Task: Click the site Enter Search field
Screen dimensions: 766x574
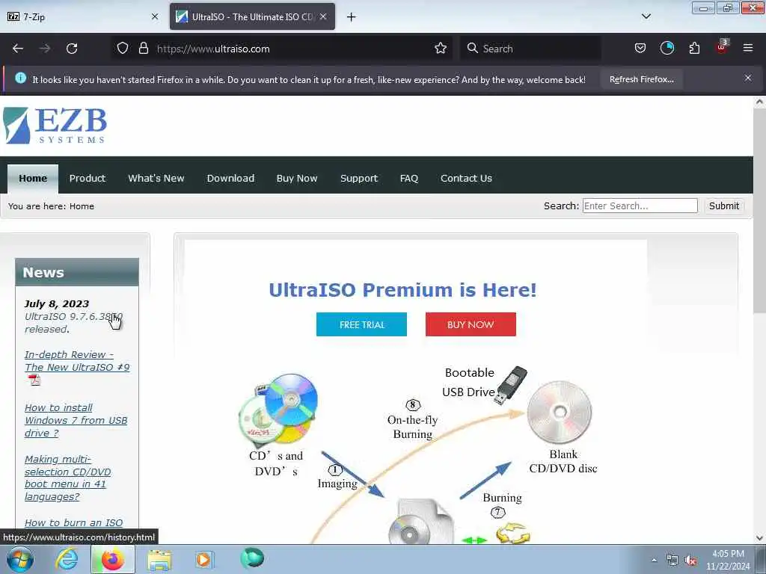Action: (x=640, y=206)
